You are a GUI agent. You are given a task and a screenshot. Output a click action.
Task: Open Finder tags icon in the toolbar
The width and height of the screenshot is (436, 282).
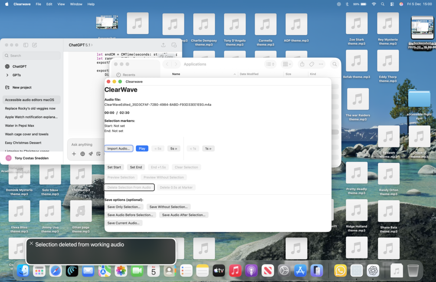(311, 64)
